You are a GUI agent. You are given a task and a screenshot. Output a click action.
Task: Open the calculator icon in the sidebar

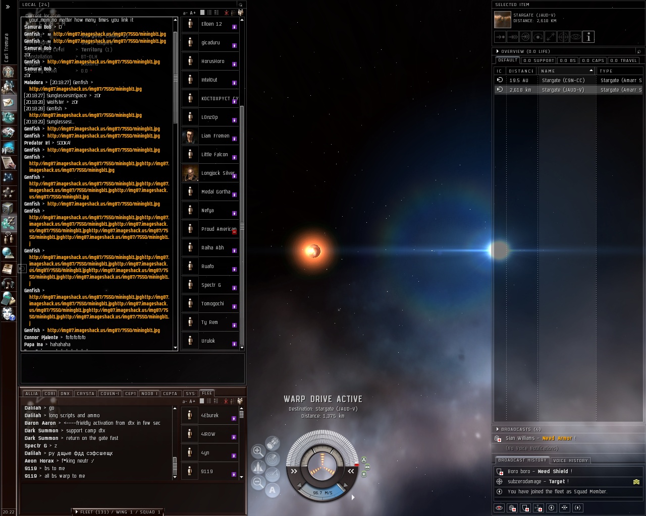[8, 298]
